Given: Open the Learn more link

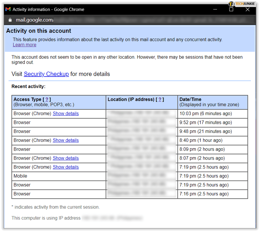Looking at the screenshot, I should (24, 45).
